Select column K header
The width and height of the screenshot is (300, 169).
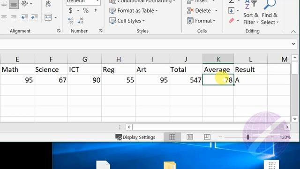218,59
